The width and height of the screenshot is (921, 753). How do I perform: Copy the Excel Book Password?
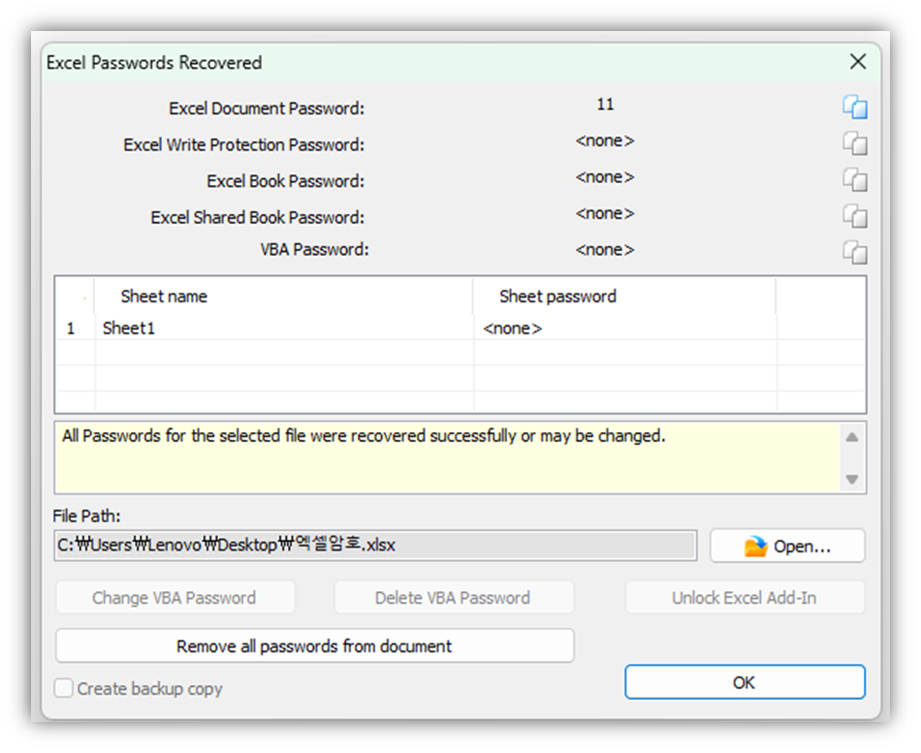[854, 180]
